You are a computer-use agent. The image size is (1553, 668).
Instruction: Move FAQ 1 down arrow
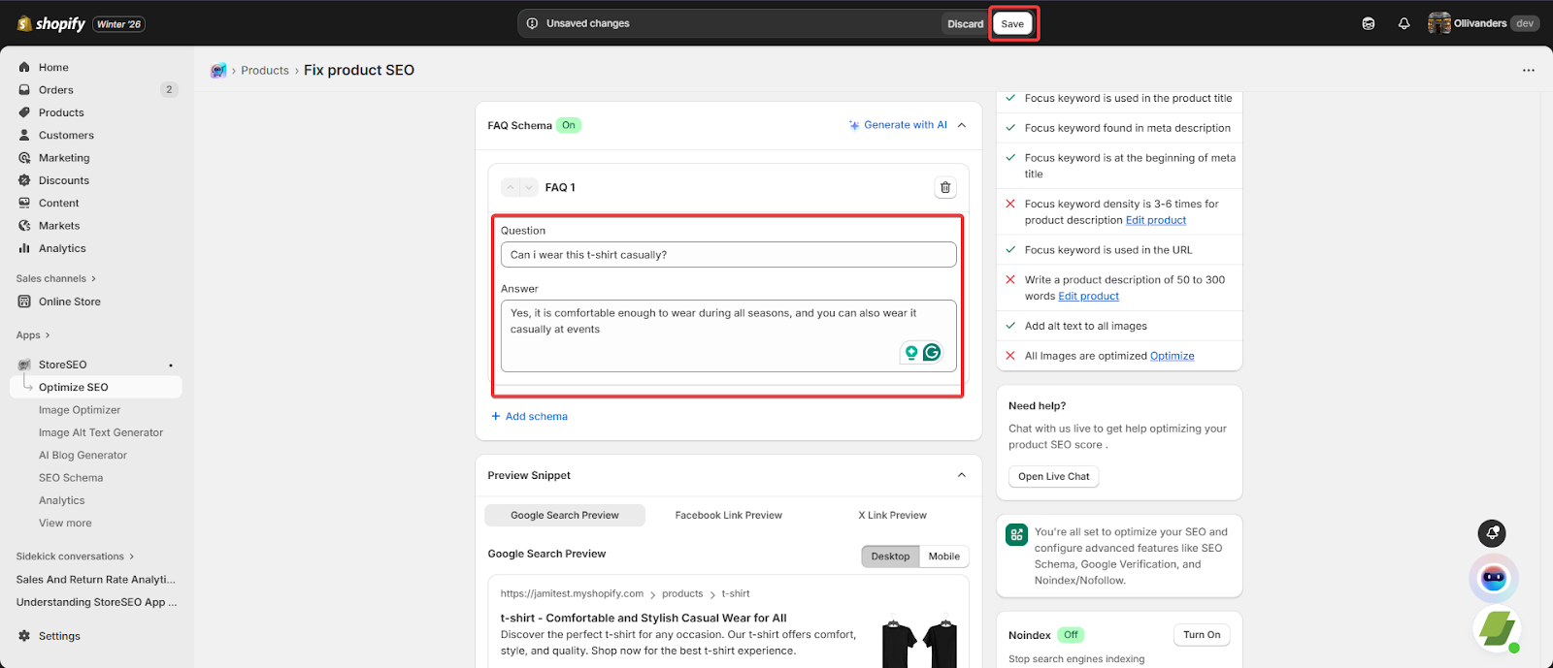(529, 187)
